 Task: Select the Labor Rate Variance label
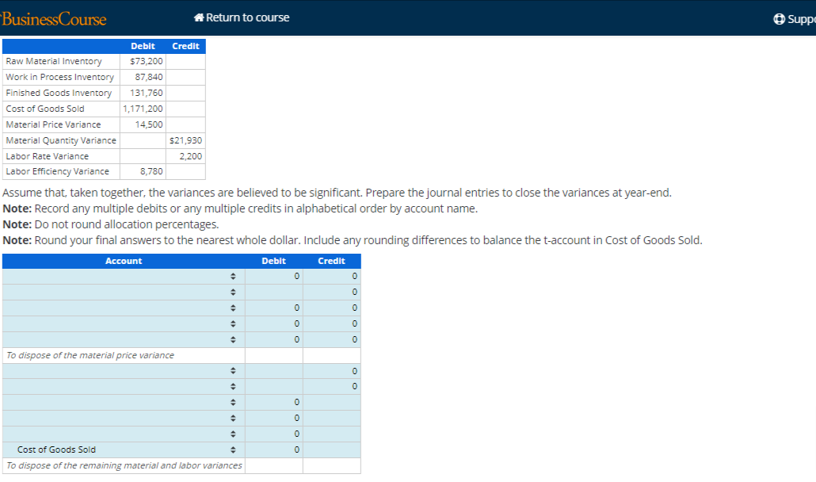[47, 156]
